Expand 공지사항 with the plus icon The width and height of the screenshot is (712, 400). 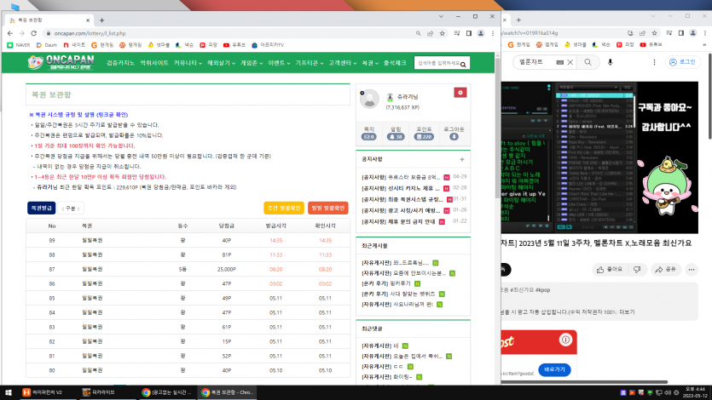click(462, 159)
